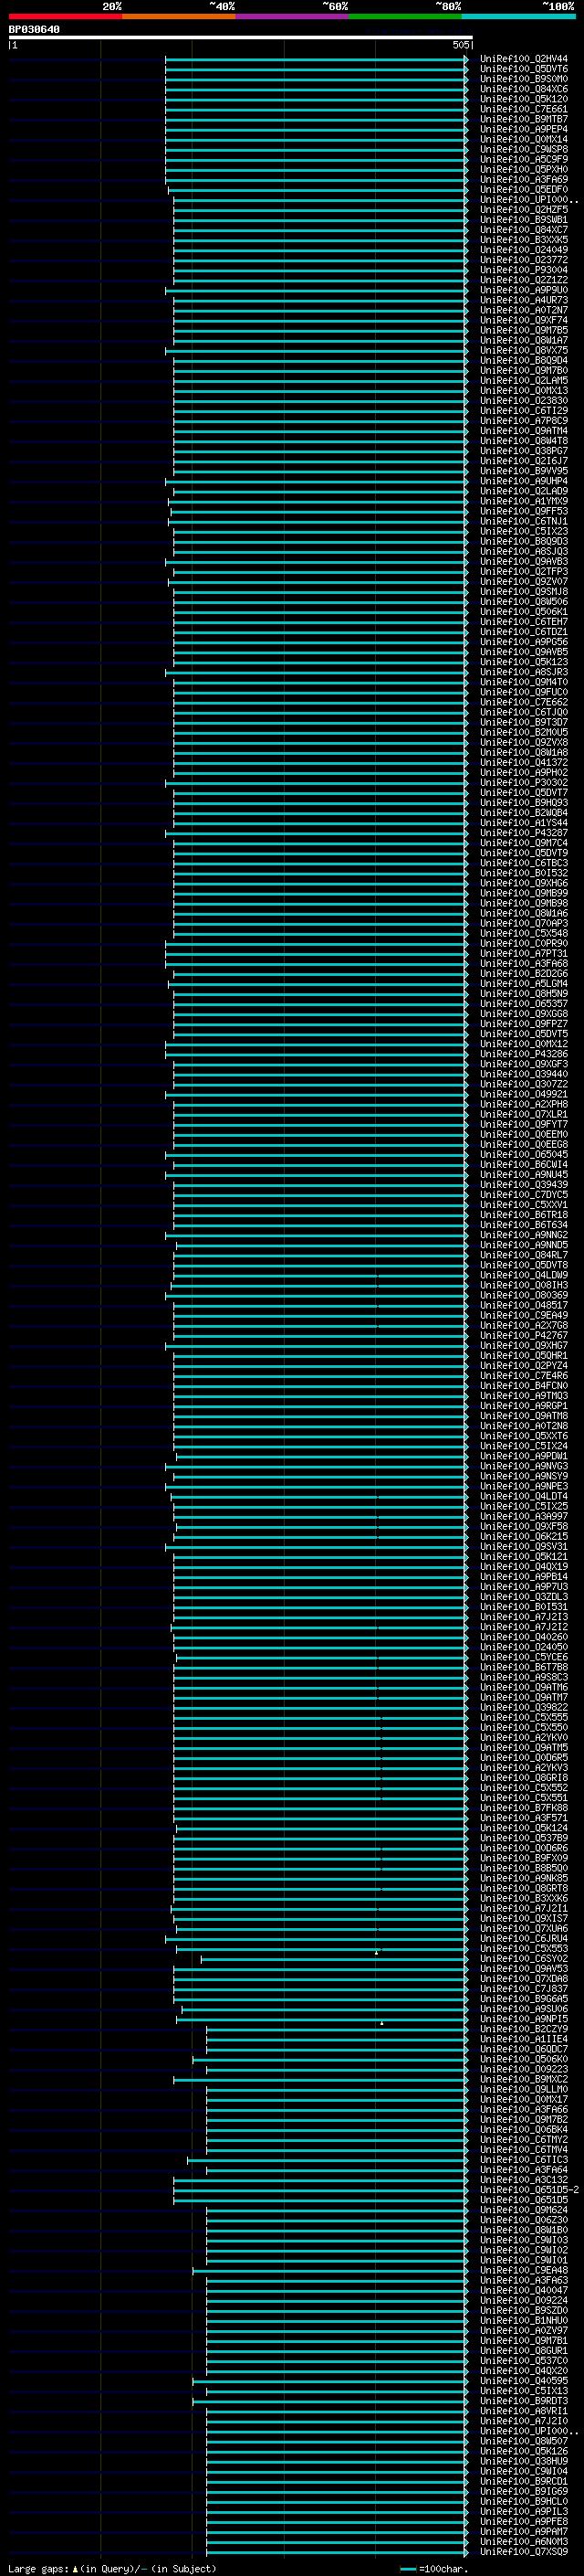Select subject label UniRef100_C7E661

pos(524,109)
